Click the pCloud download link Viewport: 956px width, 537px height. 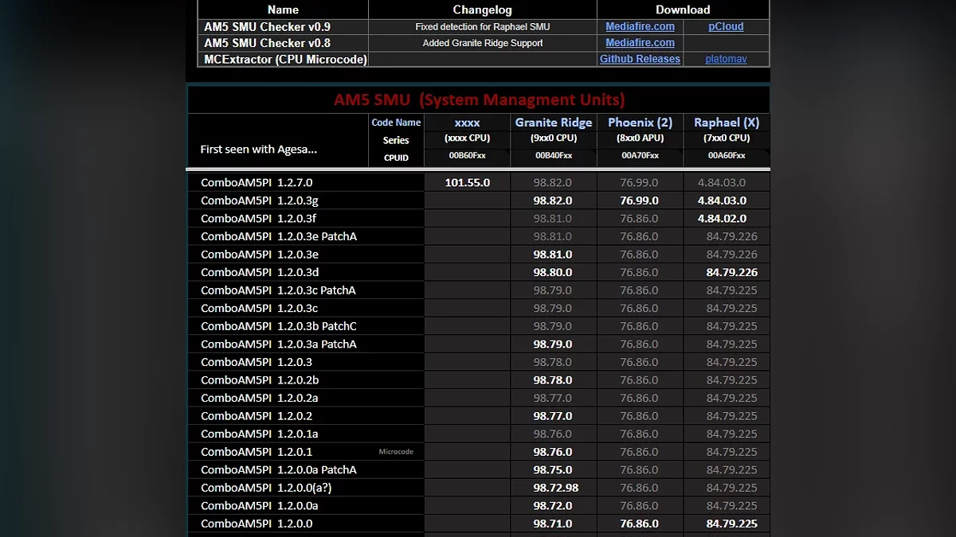(726, 26)
